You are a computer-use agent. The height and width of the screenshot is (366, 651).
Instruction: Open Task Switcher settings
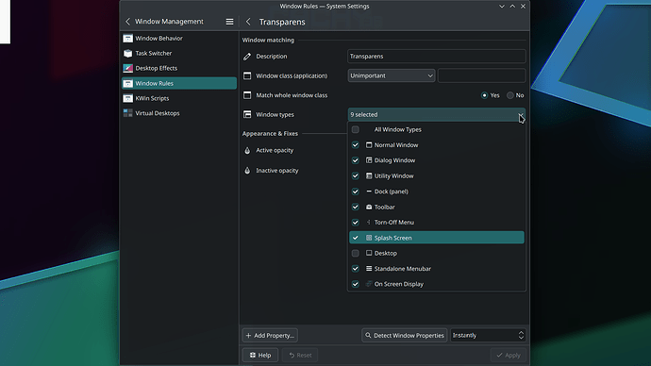[x=179, y=53]
